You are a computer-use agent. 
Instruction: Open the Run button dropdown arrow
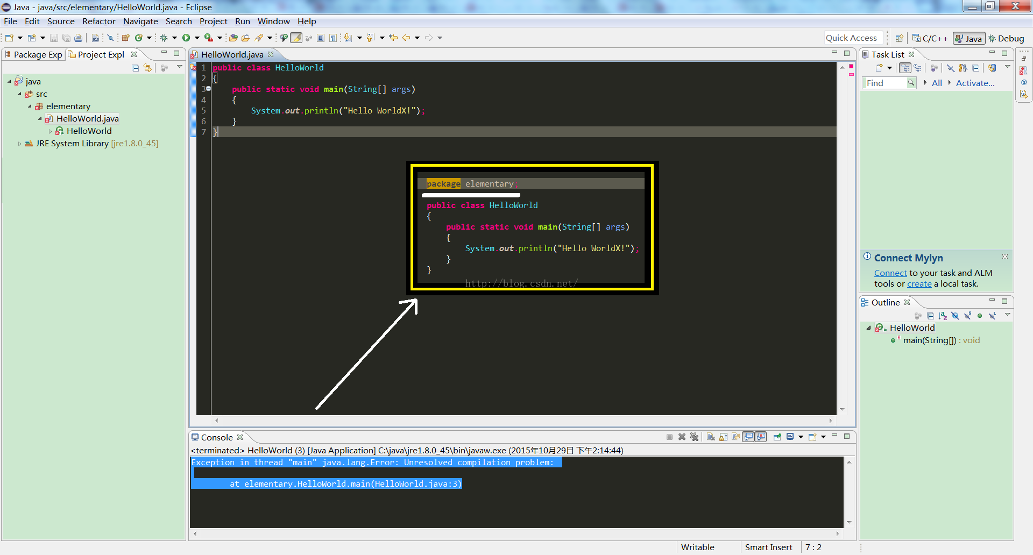[x=197, y=38]
